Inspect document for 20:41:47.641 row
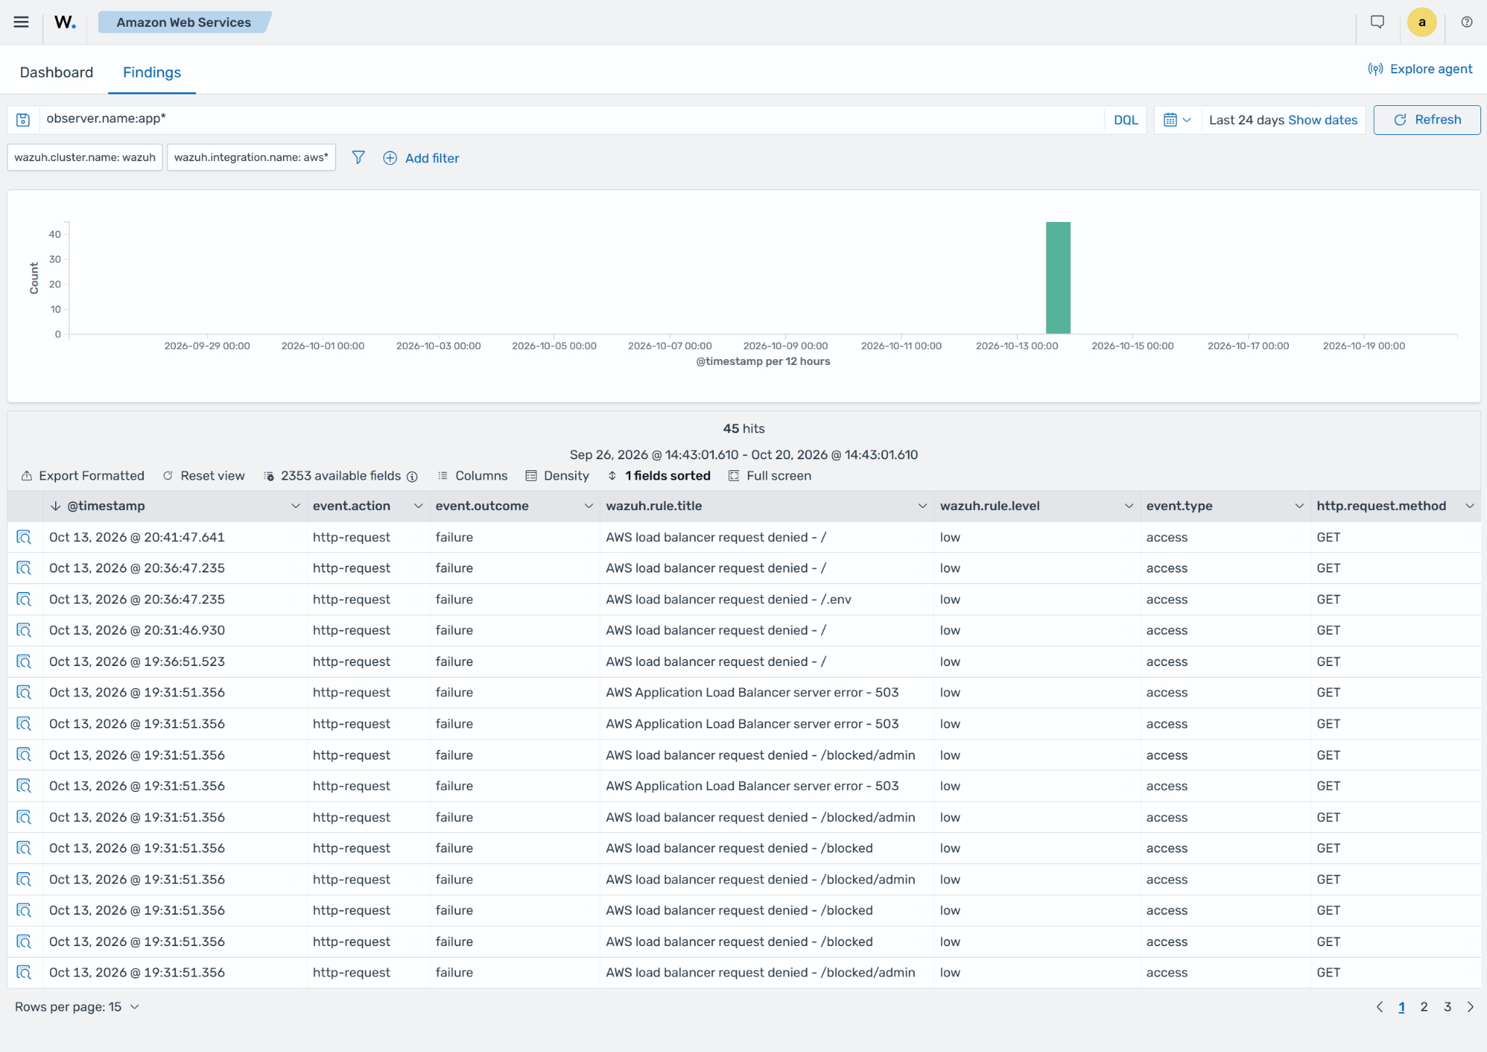 24,537
